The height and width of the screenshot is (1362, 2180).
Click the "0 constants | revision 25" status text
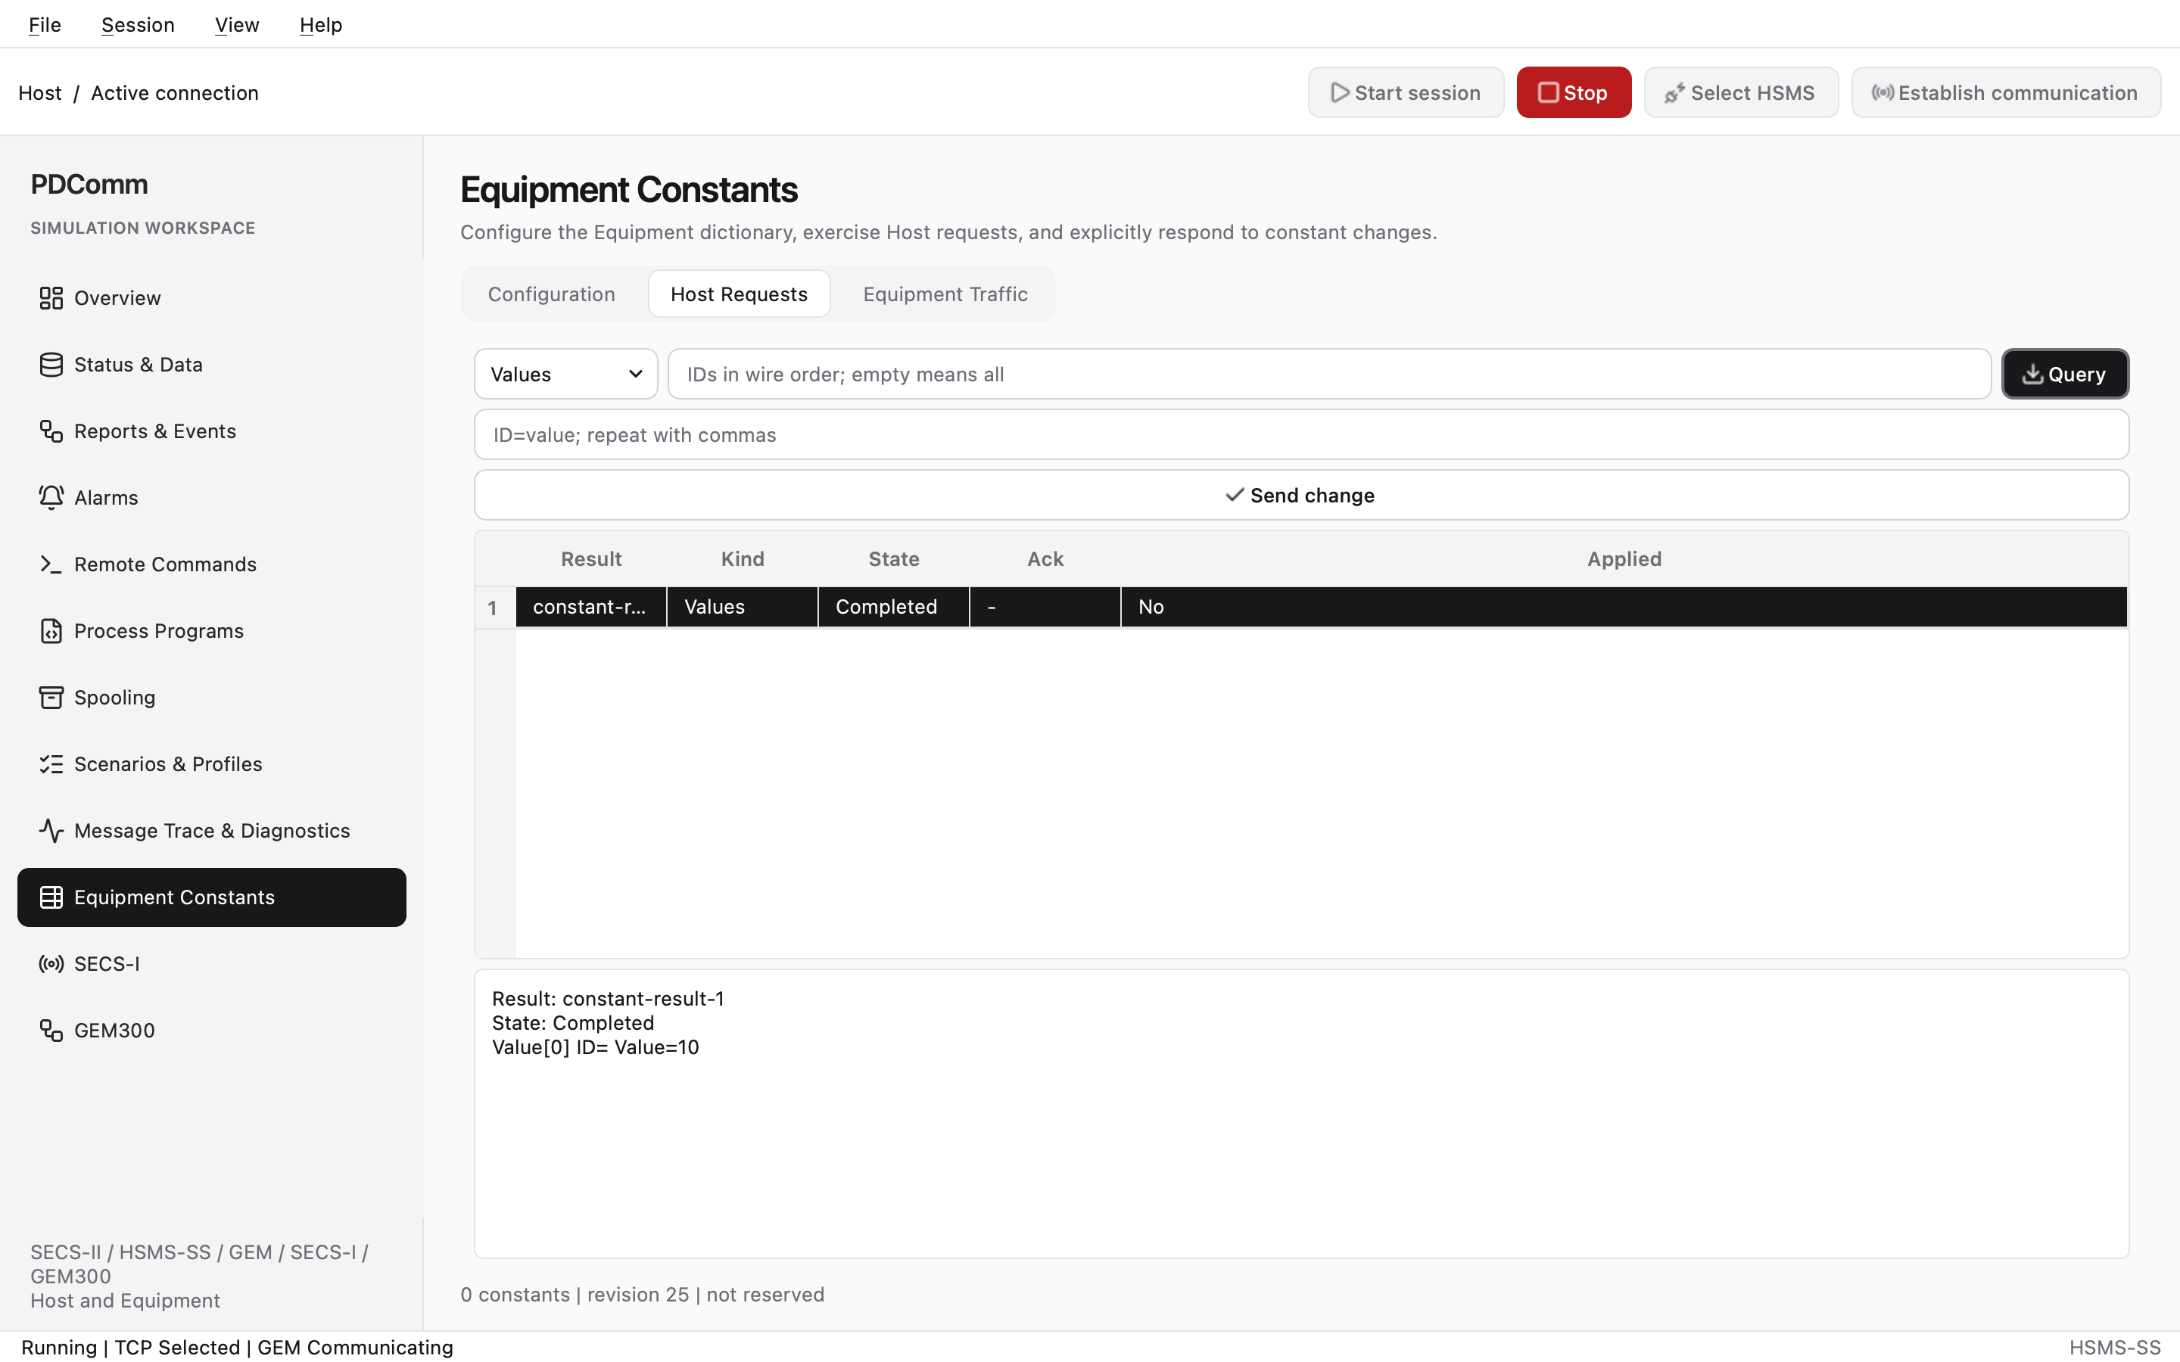tap(575, 1295)
